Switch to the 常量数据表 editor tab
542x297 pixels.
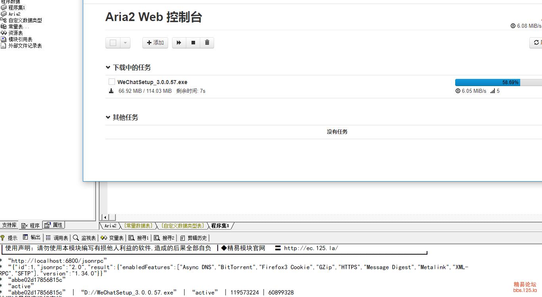pos(138,226)
